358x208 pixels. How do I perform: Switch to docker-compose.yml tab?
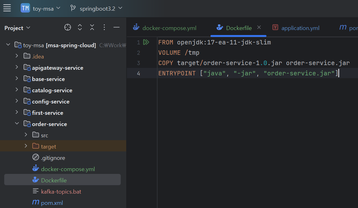(165, 28)
